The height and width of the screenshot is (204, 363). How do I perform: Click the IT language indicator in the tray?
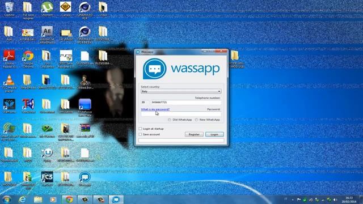(286, 199)
